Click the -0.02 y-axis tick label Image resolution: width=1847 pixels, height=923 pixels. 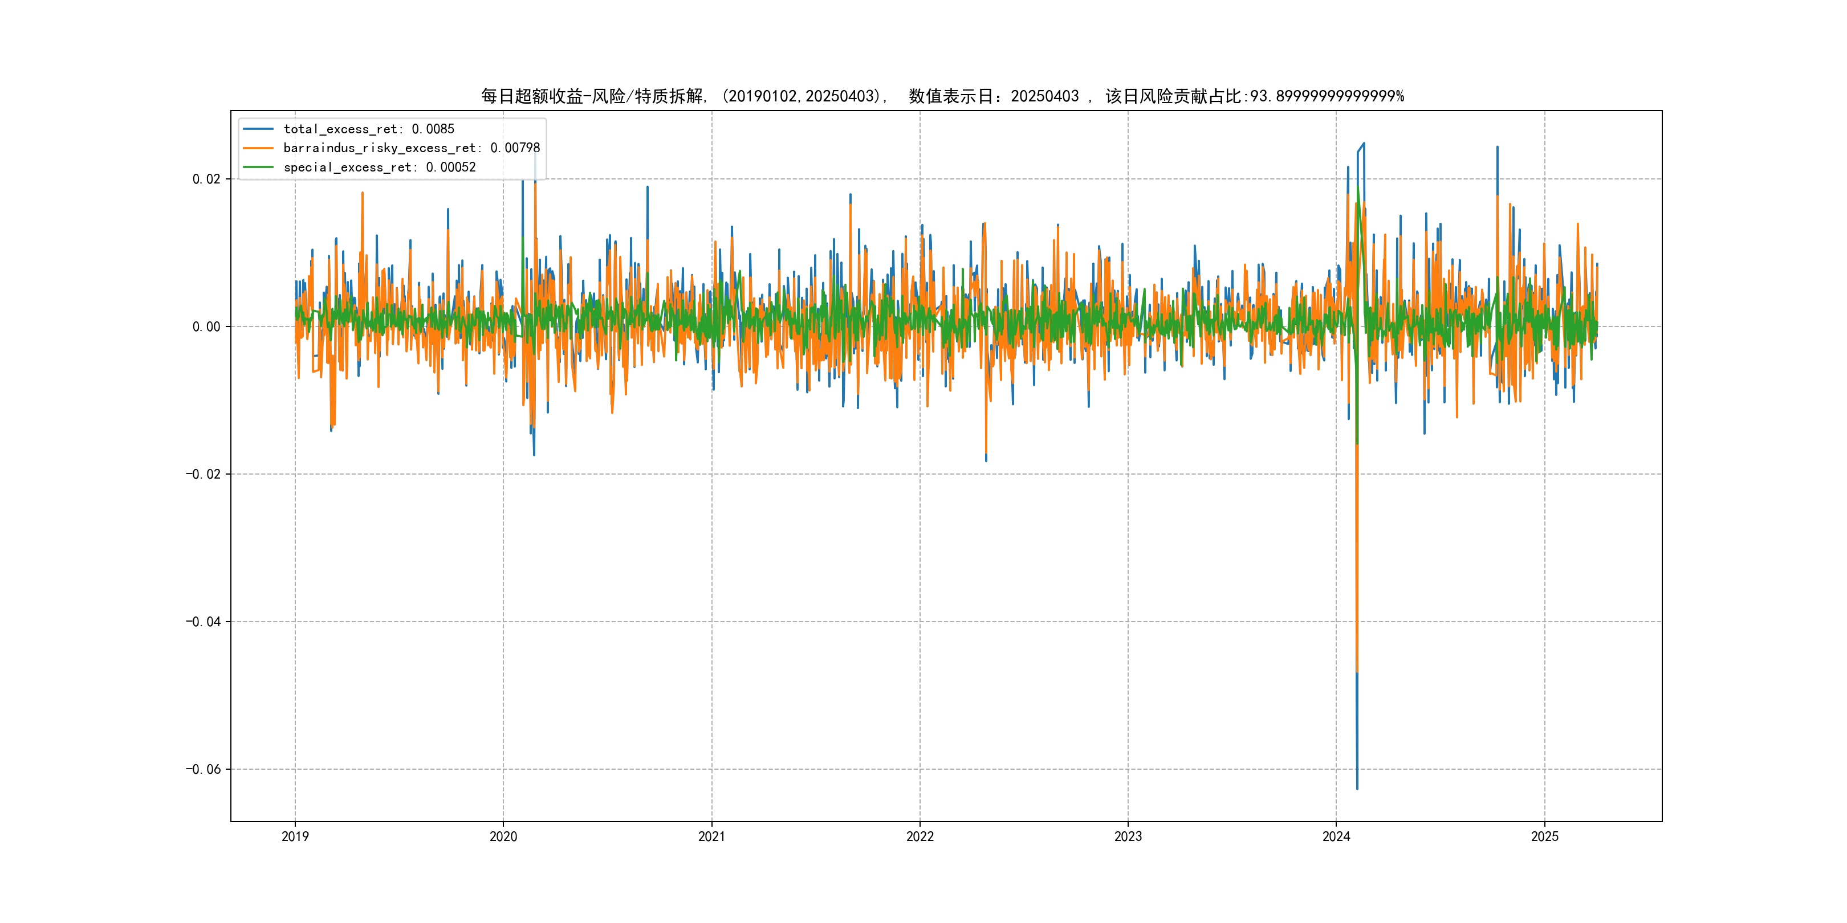coord(203,475)
